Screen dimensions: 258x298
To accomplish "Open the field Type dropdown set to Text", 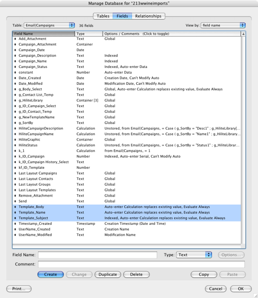I will (x=194, y=255).
